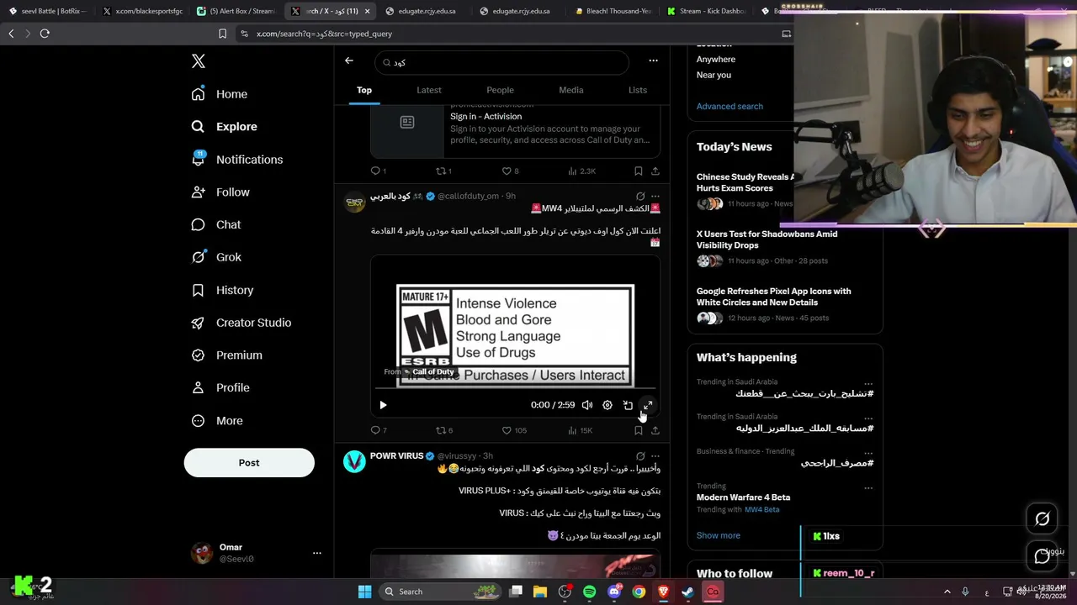Click the back arrow beside the search box

point(349,60)
